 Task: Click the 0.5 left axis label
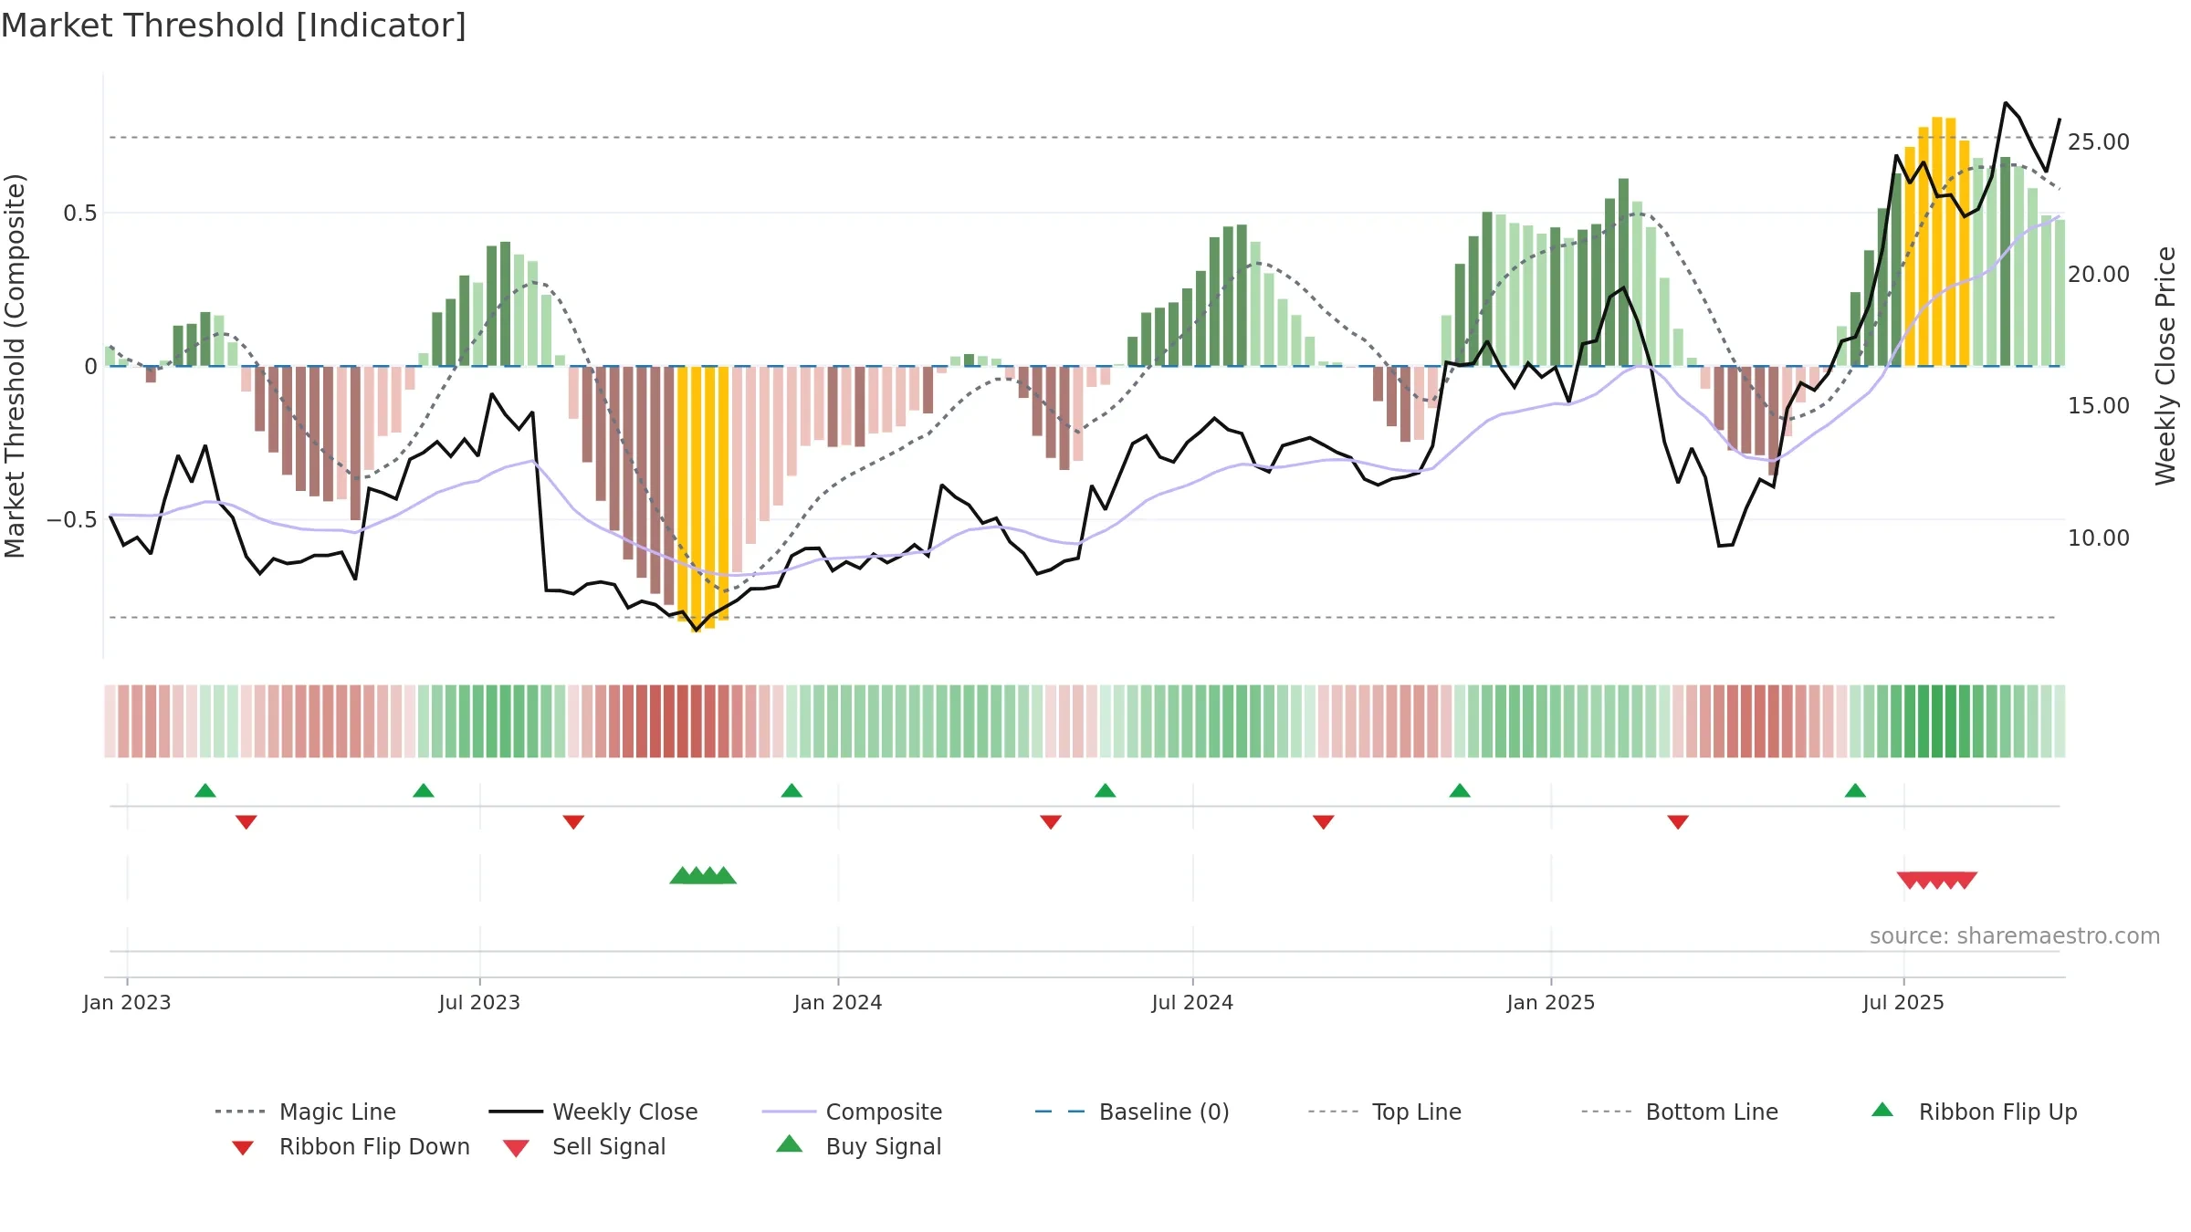(79, 214)
